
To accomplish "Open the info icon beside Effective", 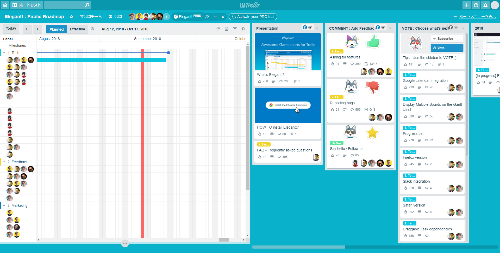I will (x=92, y=29).
